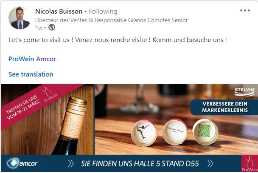Click the ProWein logo at bottom right

point(250,163)
